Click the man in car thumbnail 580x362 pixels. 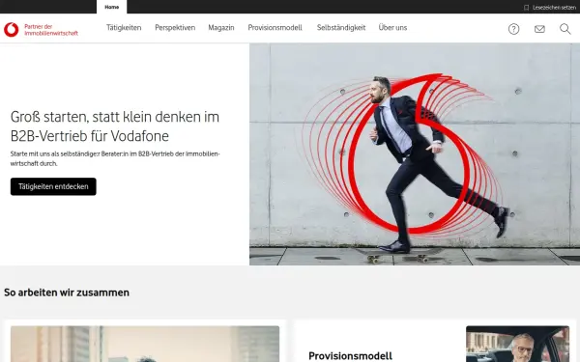(517, 344)
